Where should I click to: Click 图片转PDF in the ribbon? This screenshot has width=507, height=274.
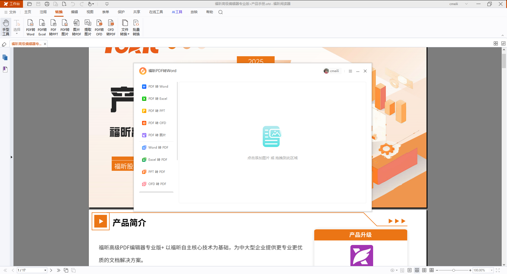[76, 27]
